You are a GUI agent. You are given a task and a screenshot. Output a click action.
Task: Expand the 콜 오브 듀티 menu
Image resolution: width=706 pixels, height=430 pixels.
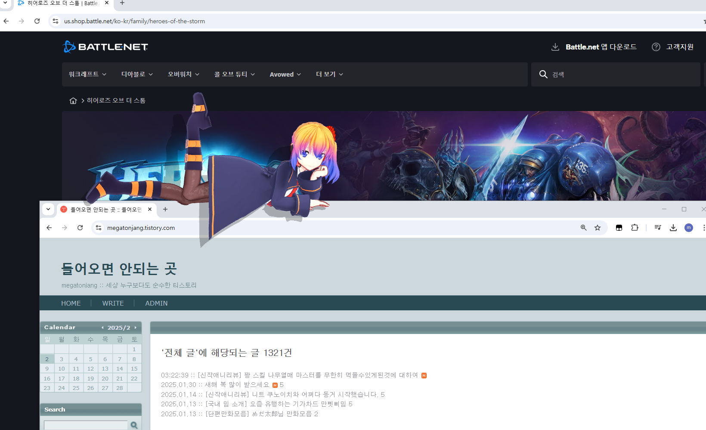(x=235, y=74)
